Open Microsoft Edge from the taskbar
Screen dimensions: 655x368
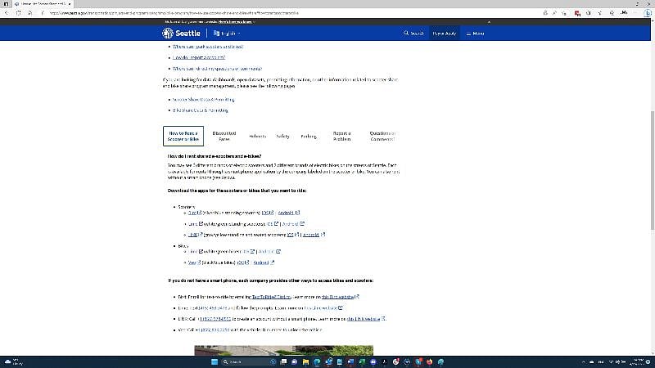[317, 361]
